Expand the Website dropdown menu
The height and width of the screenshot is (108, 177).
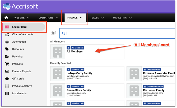[x=22, y=18]
